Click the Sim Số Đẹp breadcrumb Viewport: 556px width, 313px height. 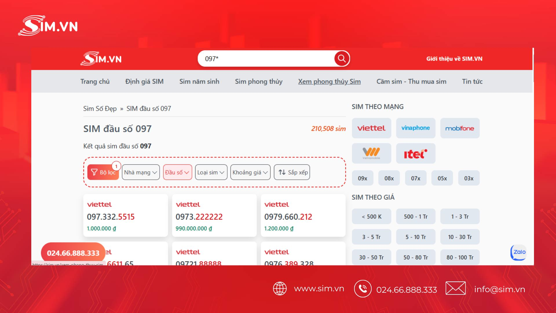tap(100, 109)
